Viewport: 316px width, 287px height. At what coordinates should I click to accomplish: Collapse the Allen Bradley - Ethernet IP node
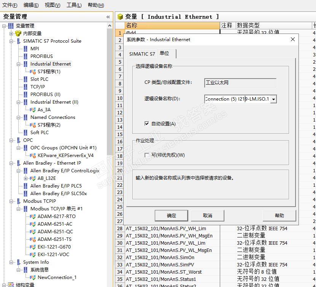(11, 163)
